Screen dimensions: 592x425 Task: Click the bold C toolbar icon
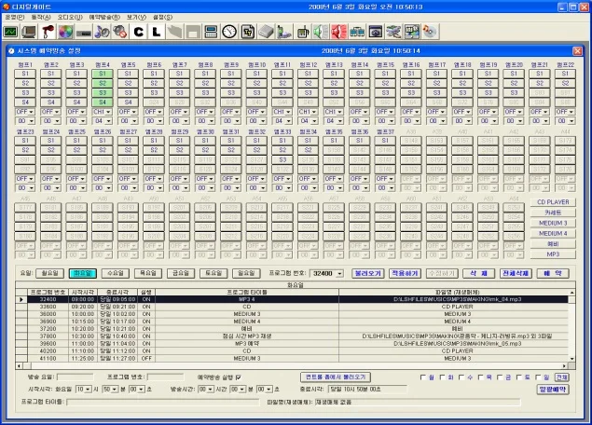138,32
